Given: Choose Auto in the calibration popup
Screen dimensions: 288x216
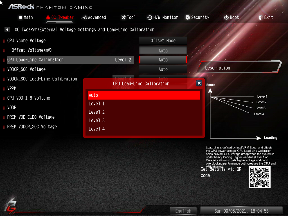Looking at the screenshot, I should click(x=144, y=95).
